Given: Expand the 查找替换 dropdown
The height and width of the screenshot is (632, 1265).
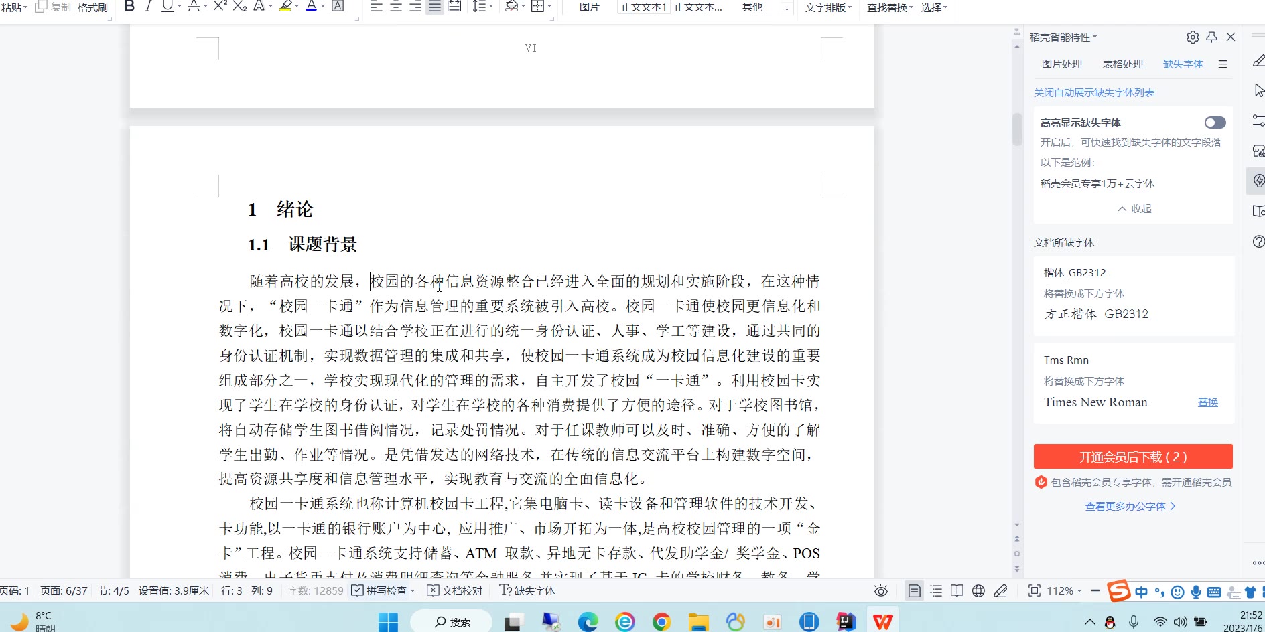Looking at the screenshot, I should (x=890, y=7).
